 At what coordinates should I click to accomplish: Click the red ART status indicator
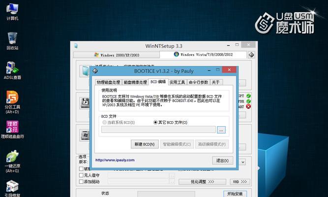coord(248,106)
